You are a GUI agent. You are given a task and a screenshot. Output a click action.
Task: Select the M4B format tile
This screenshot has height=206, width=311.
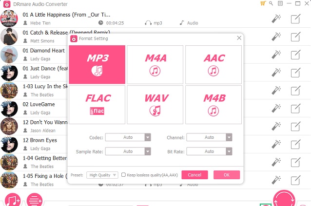pos(214,105)
